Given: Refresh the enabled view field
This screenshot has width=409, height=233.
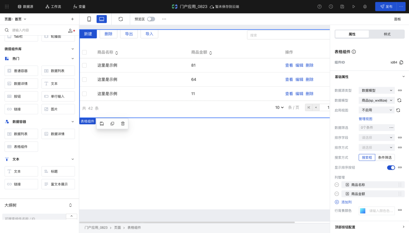Looking at the screenshot, I should click(x=398, y=110).
